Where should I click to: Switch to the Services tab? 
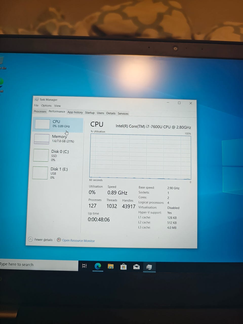tap(123, 113)
